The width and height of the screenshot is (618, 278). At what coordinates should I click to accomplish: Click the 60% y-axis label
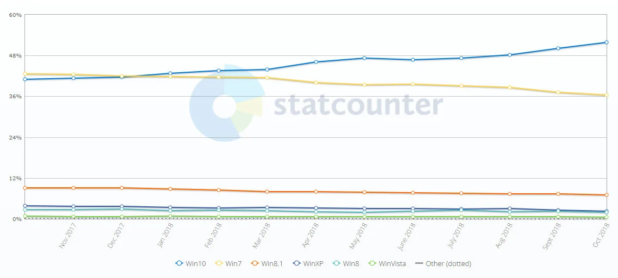(15, 15)
